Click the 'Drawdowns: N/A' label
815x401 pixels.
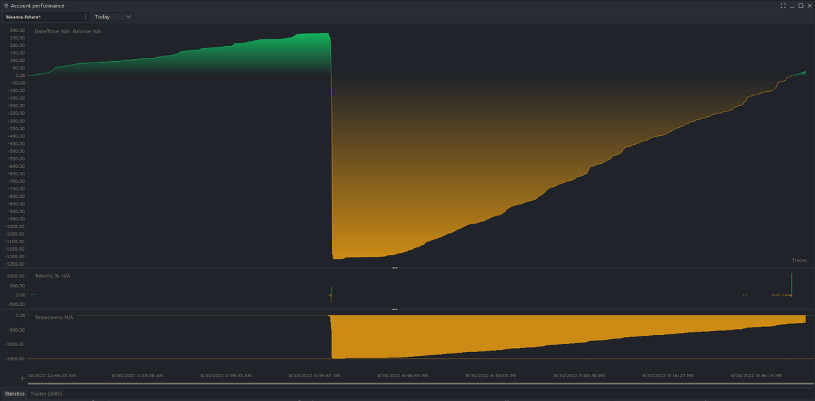coord(54,317)
